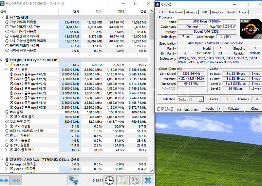Image resolution: width=262 pixels, height=186 pixels.
Task: Click the 센서 column header
Action: (x=29, y=11)
